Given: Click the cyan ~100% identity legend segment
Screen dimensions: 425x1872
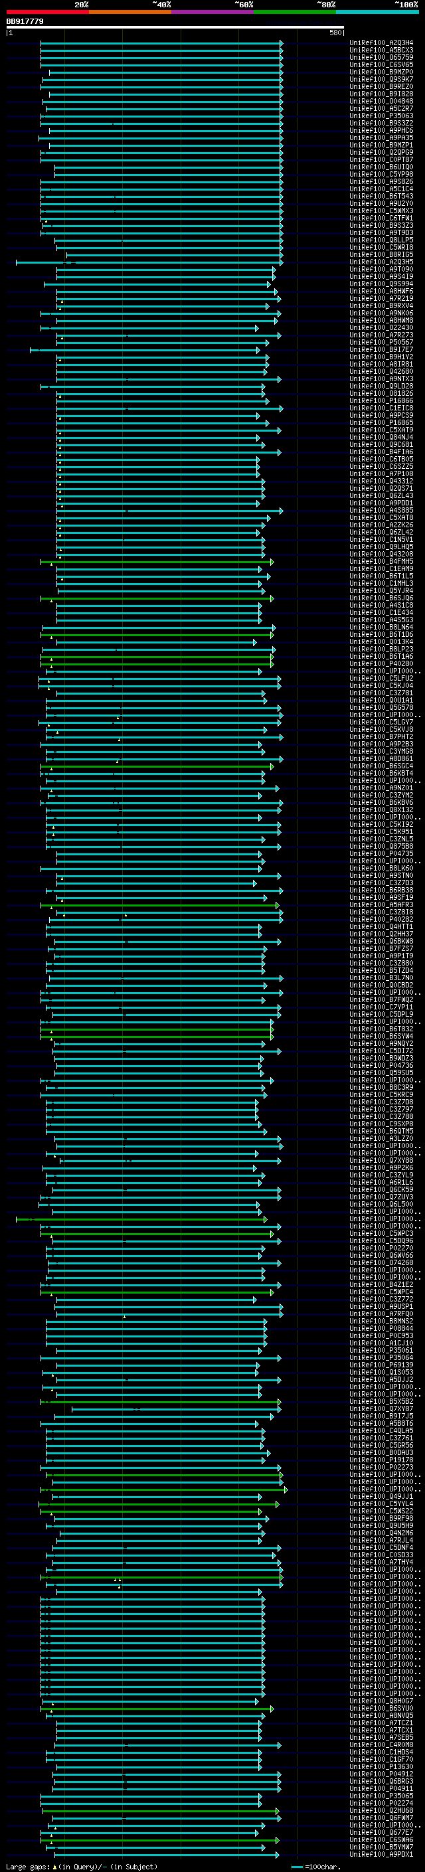Looking at the screenshot, I should click(378, 12).
